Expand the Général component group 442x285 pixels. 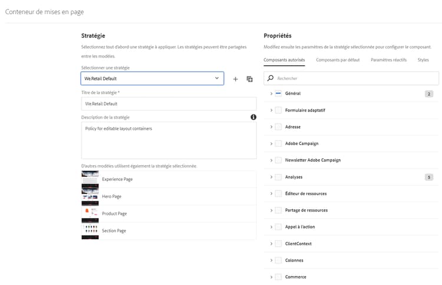click(x=271, y=93)
